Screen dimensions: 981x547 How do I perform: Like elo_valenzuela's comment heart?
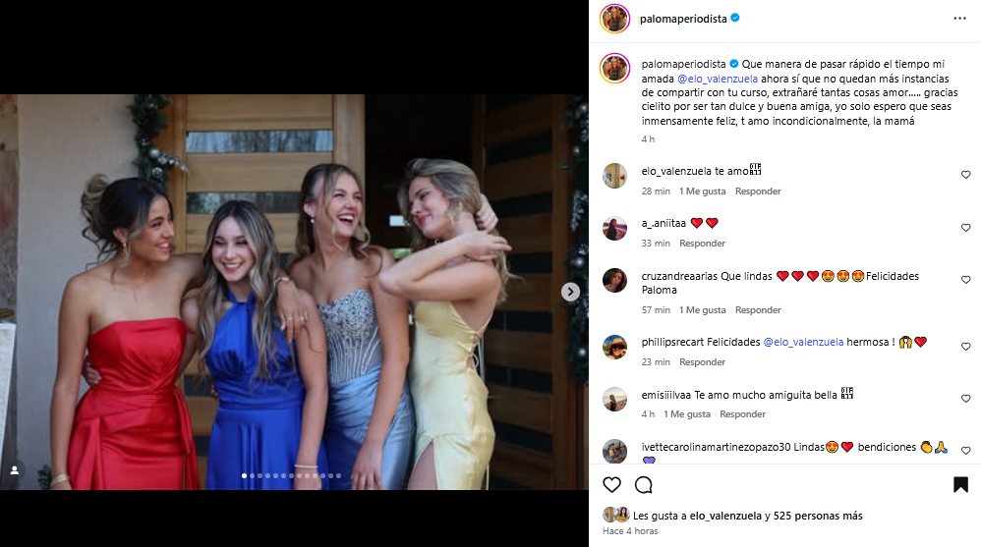tap(965, 175)
